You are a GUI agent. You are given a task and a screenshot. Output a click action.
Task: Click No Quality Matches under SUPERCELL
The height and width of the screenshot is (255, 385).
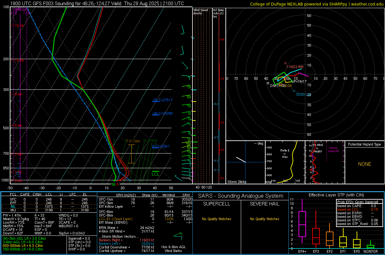click(217, 219)
